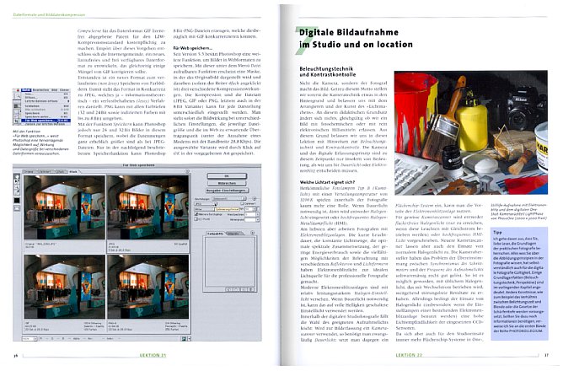Toggle slices visibility button below color swatch
This screenshot has width=563, height=371.
click(17, 208)
